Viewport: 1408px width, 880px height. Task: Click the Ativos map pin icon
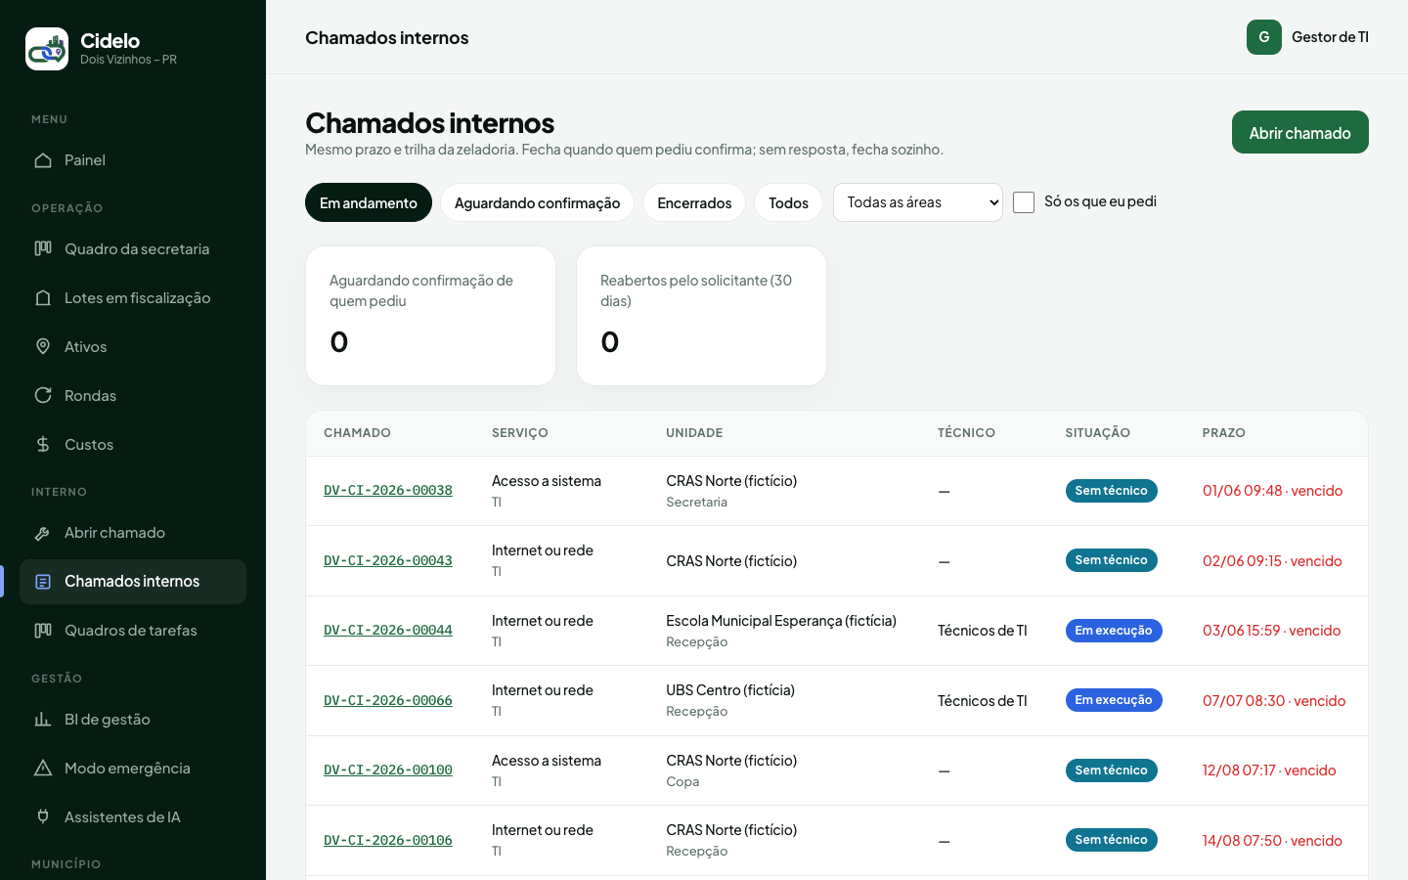click(43, 347)
